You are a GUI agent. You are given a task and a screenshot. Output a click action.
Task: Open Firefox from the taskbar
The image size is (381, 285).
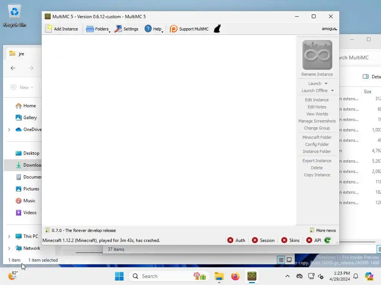tap(235, 276)
